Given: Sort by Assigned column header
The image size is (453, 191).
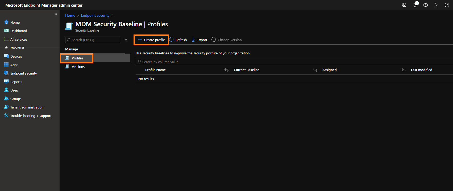Looking at the screenshot, I should (x=329, y=70).
